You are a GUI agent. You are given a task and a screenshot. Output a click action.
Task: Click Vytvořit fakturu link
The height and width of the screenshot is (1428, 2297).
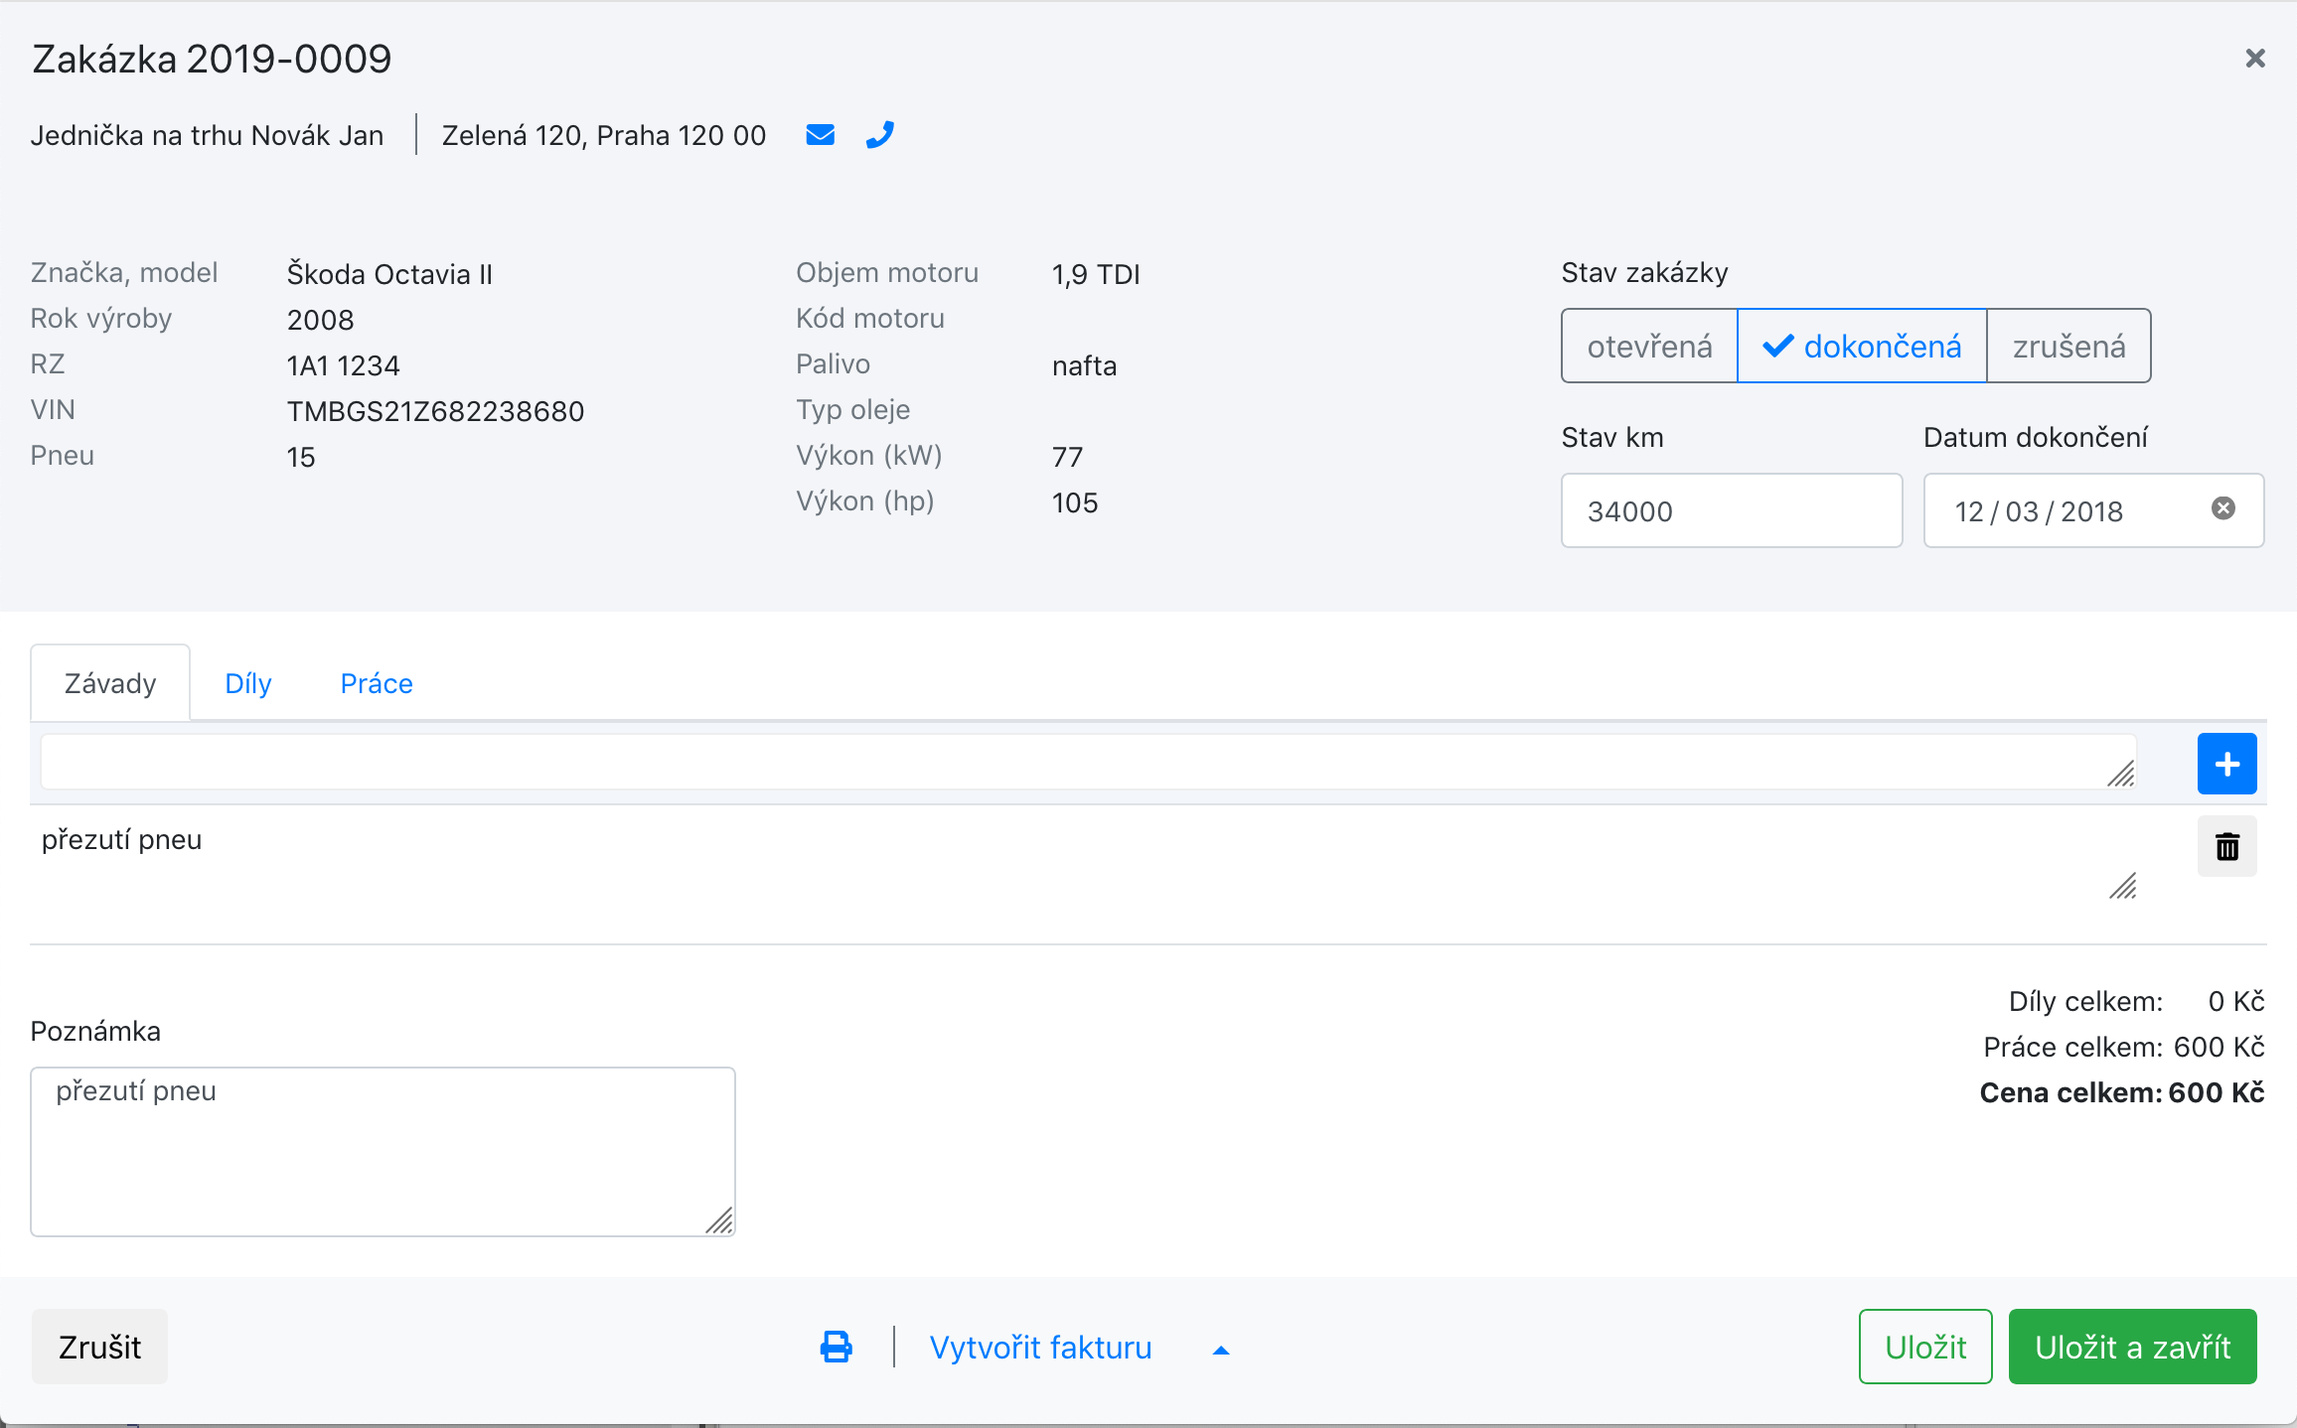coord(1040,1348)
